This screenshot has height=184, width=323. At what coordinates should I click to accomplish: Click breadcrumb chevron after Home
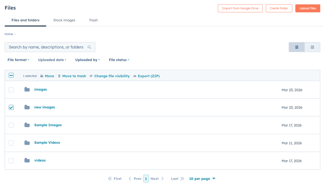(x=15, y=34)
